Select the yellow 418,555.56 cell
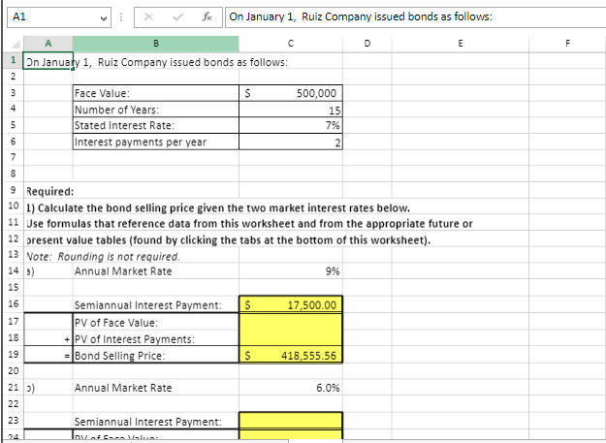The width and height of the screenshot is (606, 443). (x=291, y=355)
